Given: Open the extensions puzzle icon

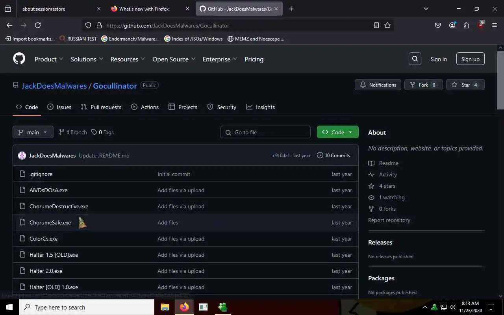Looking at the screenshot, I should [x=466, y=25].
